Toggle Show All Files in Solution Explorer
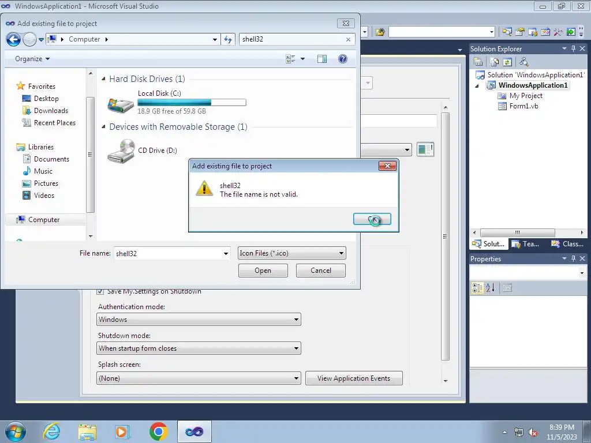Image resolution: width=591 pixels, height=443 pixels. coord(495,62)
